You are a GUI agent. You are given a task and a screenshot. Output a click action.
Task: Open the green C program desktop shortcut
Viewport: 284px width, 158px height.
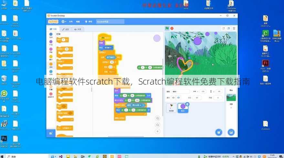(x=265, y=36)
